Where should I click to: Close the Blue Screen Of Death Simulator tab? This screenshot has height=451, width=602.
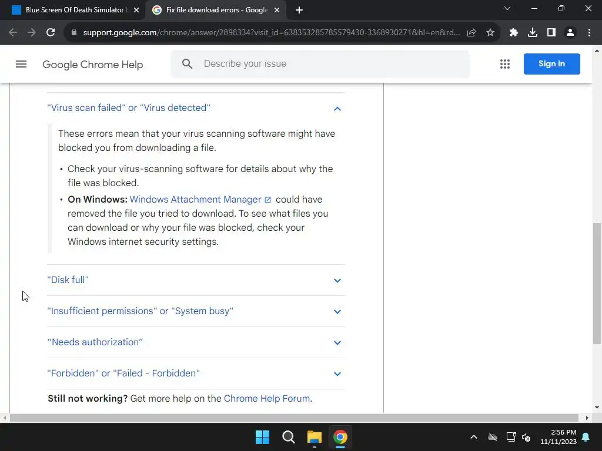pyautogui.click(x=136, y=11)
